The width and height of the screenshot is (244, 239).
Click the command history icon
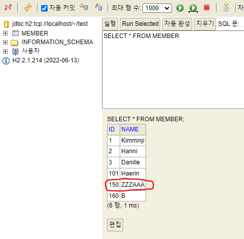point(226,8)
